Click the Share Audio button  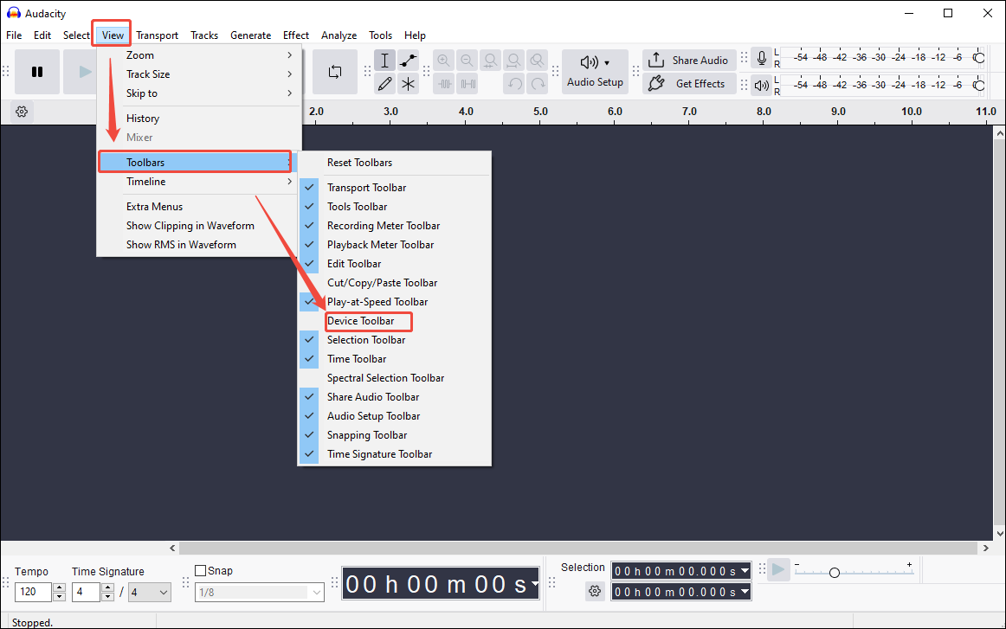(690, 61)
